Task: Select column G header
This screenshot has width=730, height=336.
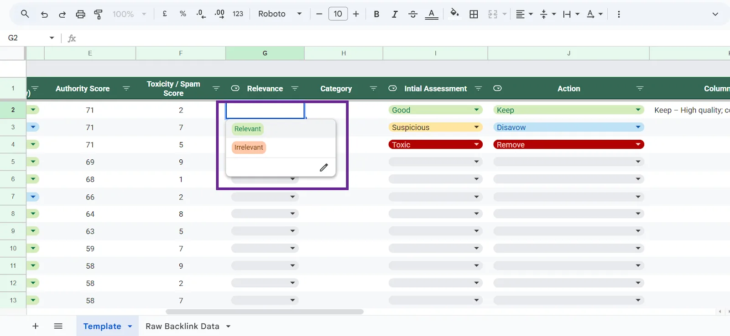Action: (x=265, y=53)
